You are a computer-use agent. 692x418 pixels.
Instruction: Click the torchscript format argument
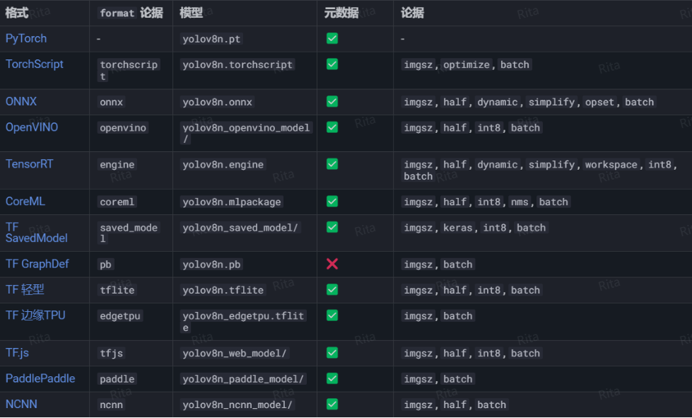click(x=129, y=70)
